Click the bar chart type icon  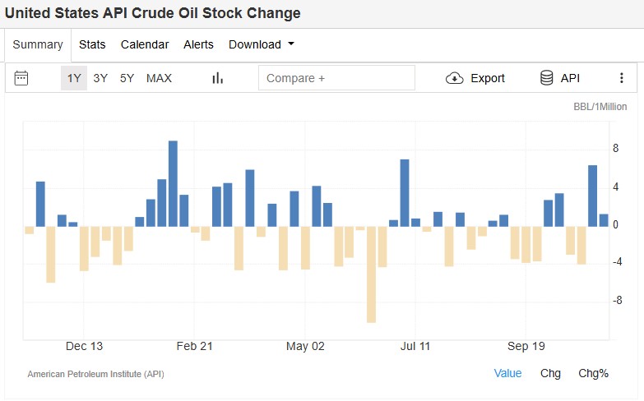click(218, 78)
